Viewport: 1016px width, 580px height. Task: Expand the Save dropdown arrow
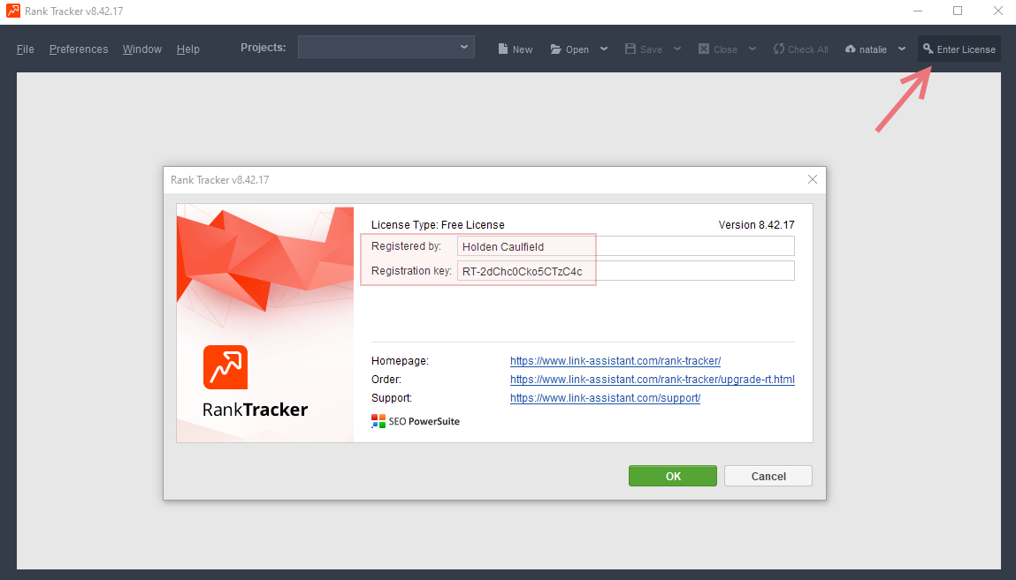point(677,49)
